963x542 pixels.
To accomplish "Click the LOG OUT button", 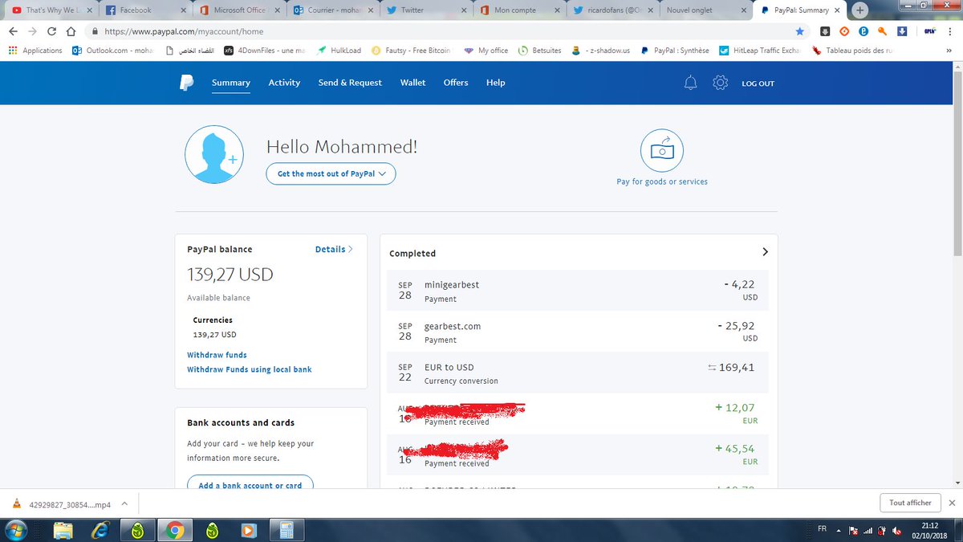I will click(758, 84).
